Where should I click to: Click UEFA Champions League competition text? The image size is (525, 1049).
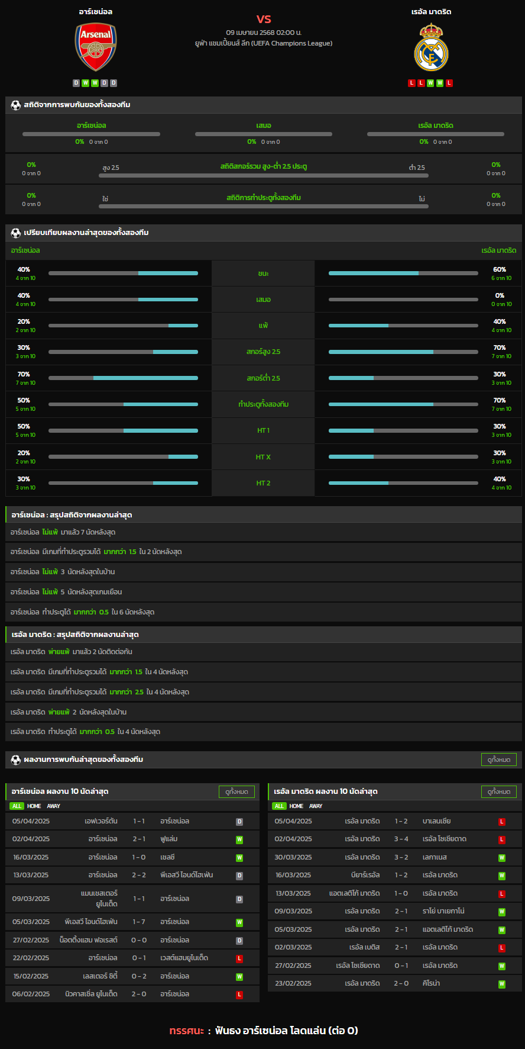(264, 43)
